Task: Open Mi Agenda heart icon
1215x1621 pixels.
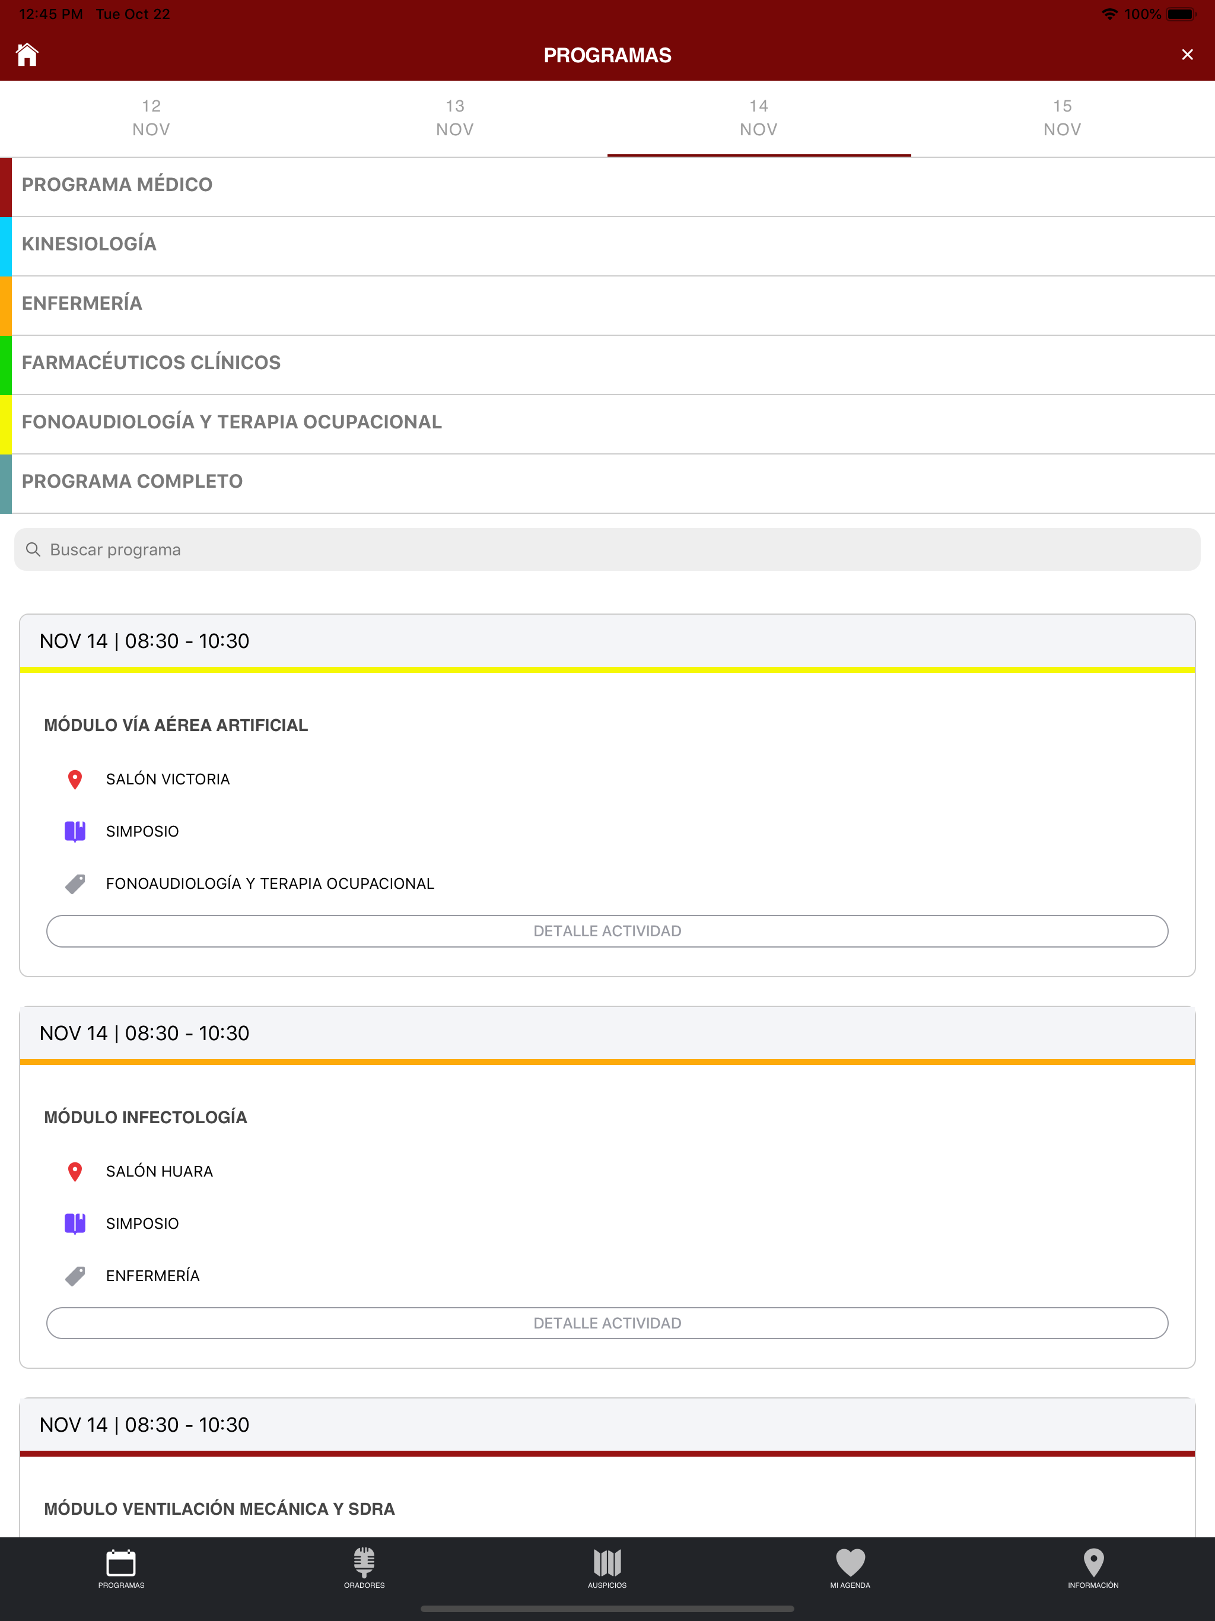Action: pos(850,1568)
